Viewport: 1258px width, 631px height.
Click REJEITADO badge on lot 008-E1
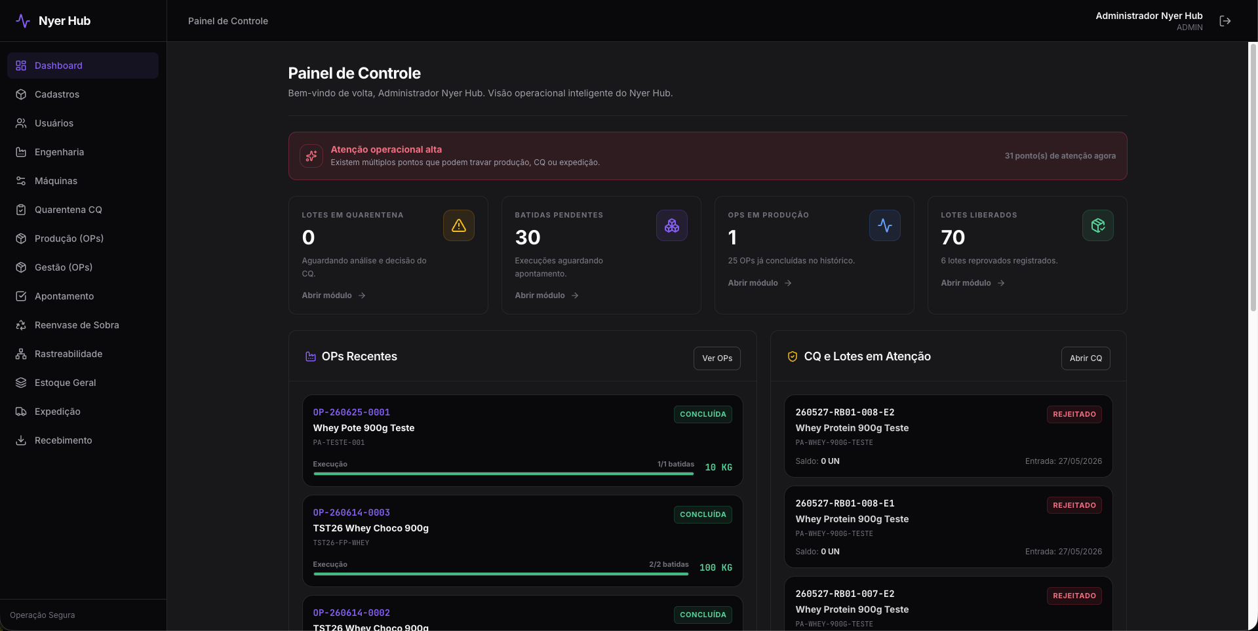(x=1074, y=505)
